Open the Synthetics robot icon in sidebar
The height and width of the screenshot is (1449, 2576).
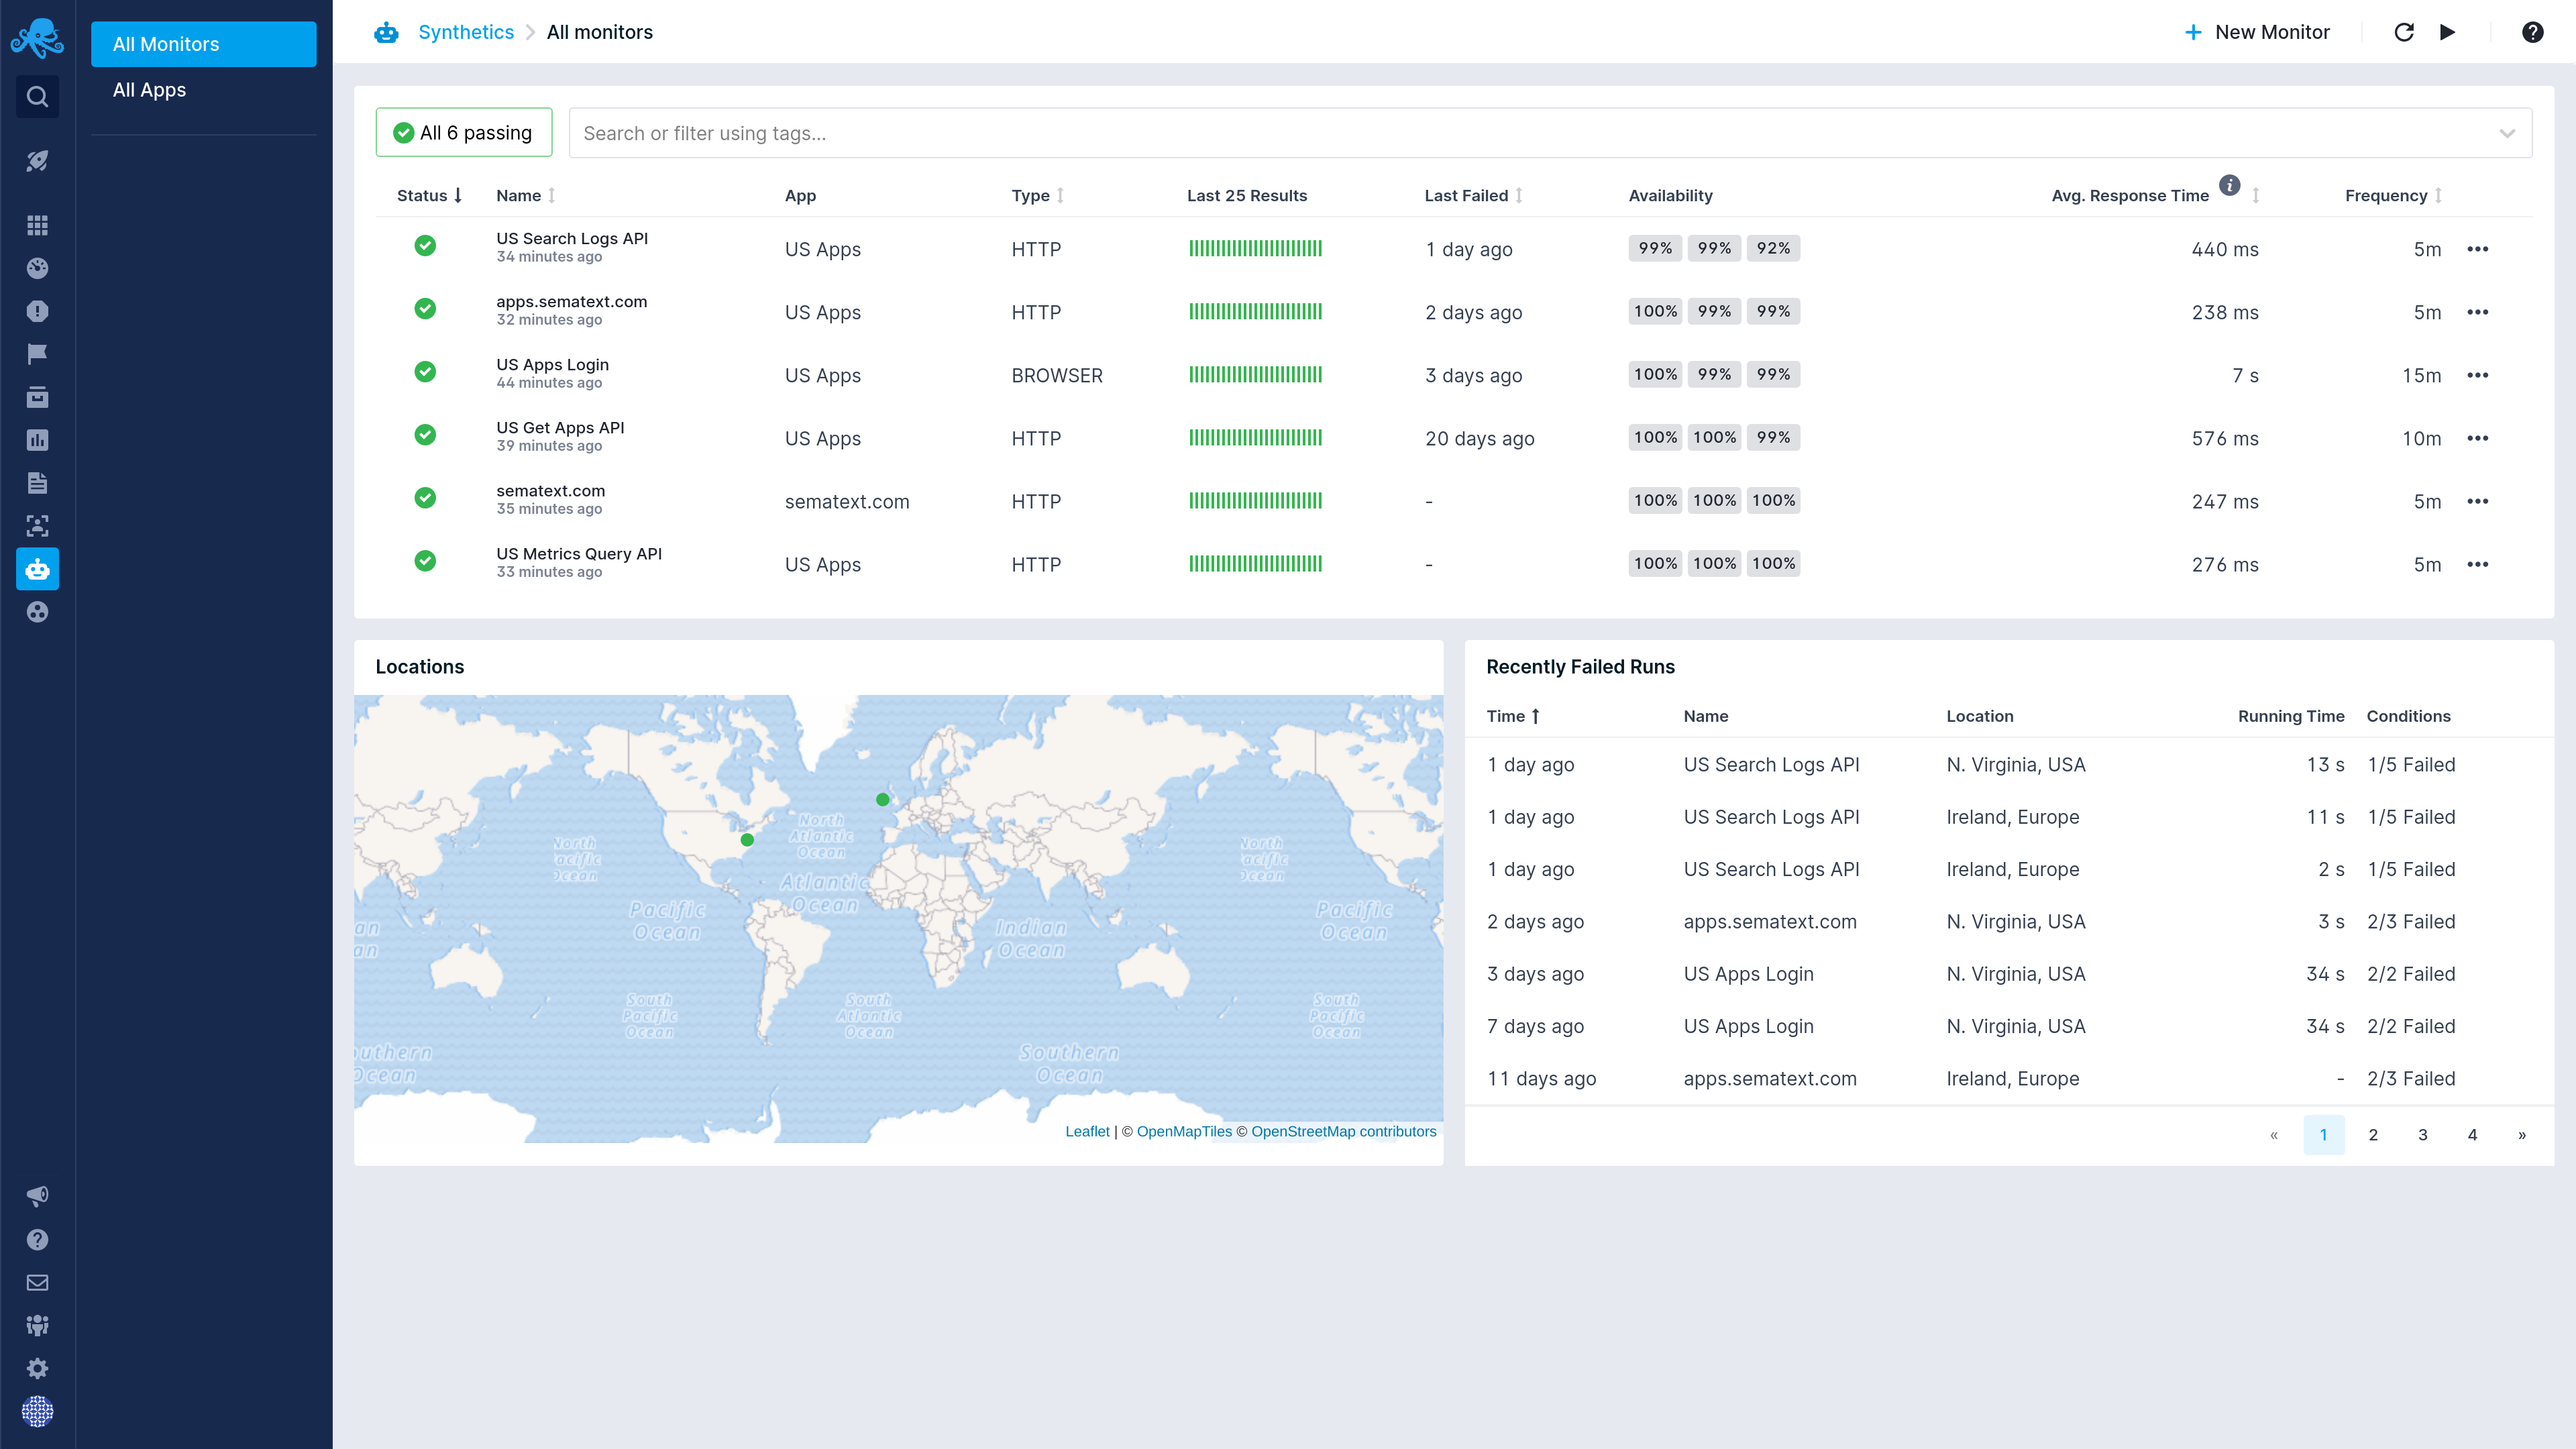(x=37, y=569)
